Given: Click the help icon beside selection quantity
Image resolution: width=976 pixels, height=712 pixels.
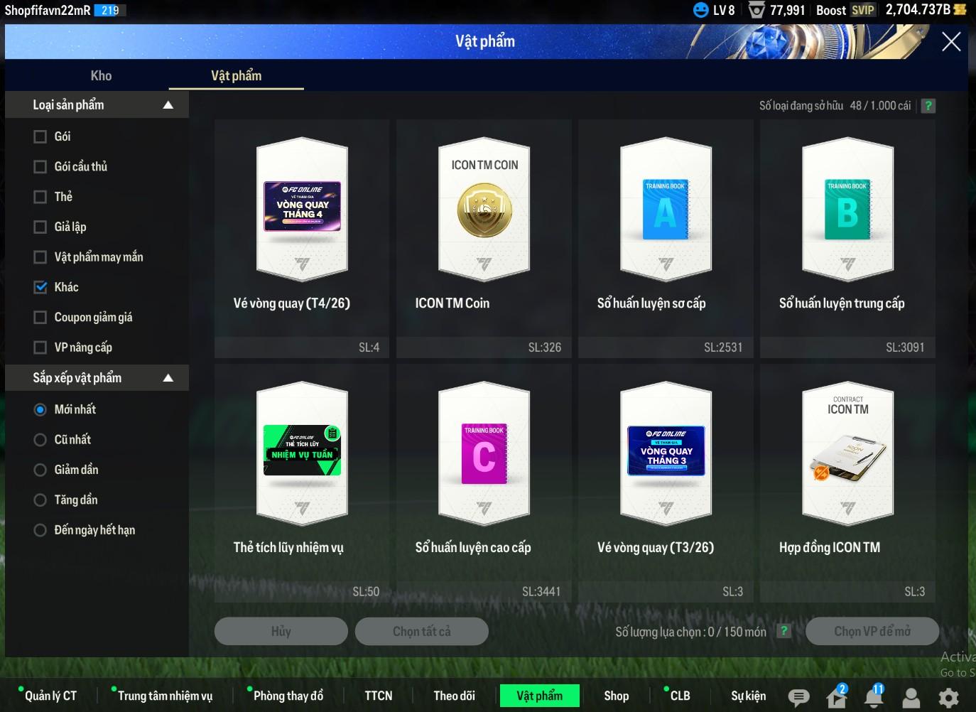Looking at the screenshot, I should (x=783, y=631).
